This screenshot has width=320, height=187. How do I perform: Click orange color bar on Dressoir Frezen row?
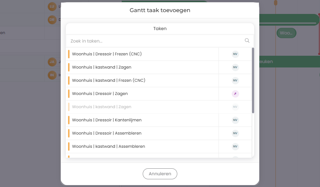point(69,54)
